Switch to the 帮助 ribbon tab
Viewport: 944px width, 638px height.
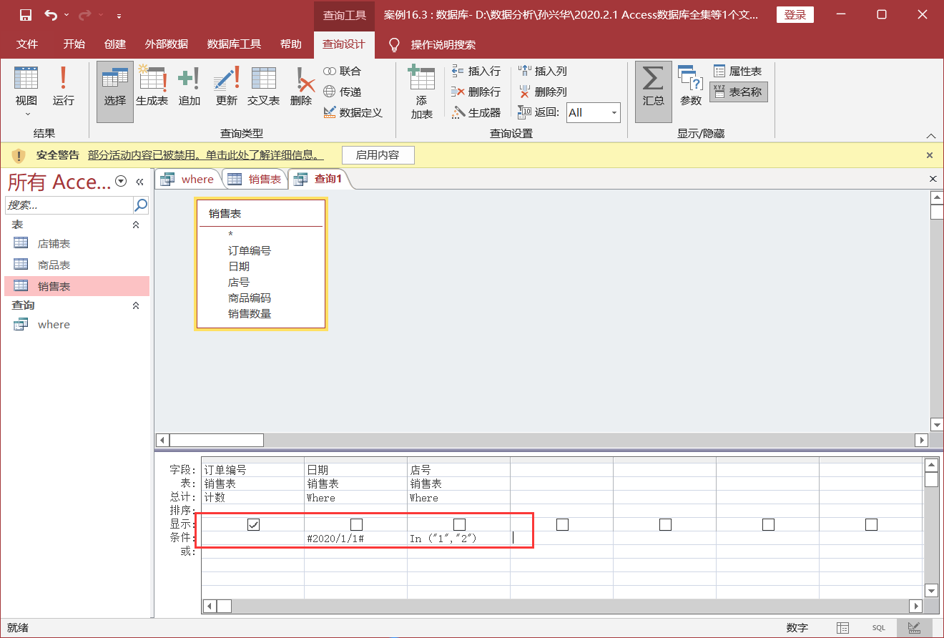[x=290, y=44]
